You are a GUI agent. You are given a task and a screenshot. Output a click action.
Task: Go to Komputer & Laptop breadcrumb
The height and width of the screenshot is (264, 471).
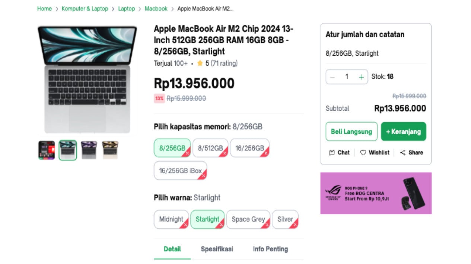[85, 9]
